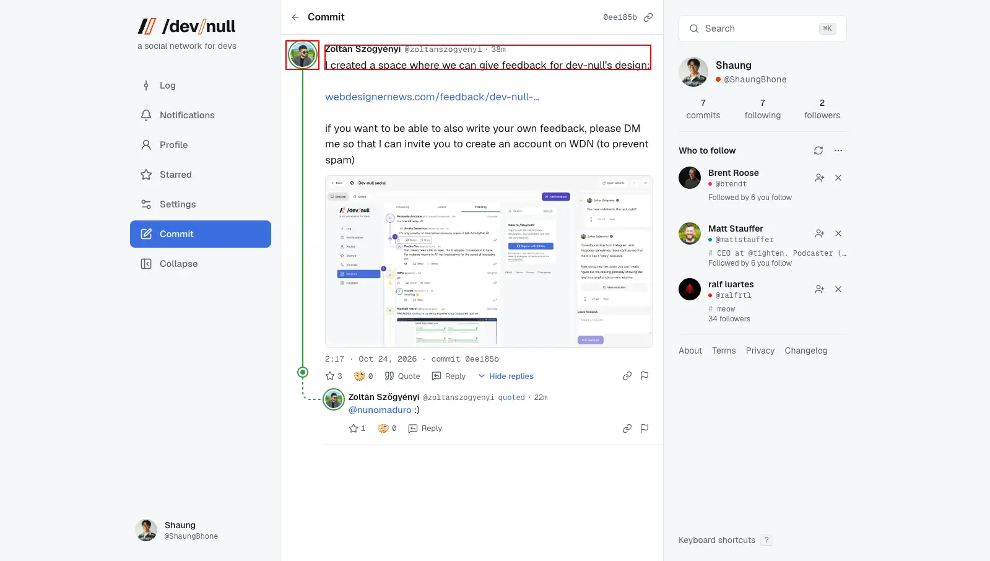This screenshot has width=990, height=561.
Task: Open the embedded Dev-null social screenshot
Action: (x=489, y=262)
